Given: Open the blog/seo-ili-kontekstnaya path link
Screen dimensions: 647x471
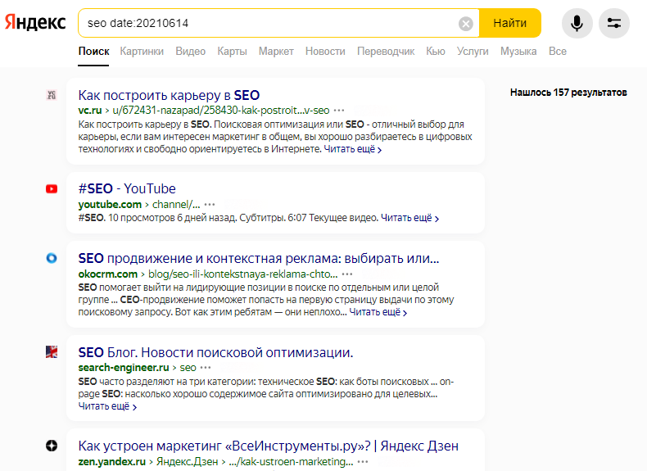Looking at the screenshot, I should point(242,274).
